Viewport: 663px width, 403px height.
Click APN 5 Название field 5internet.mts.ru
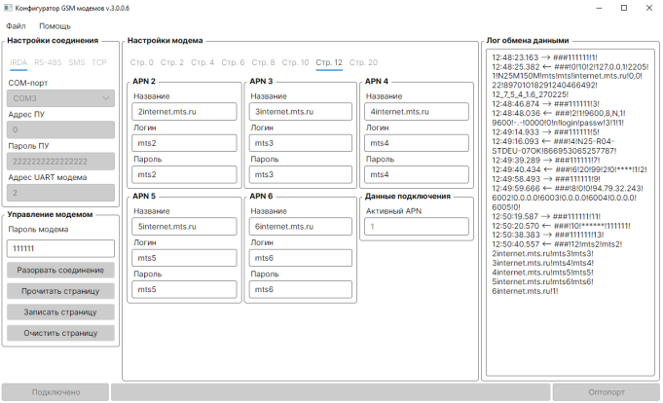point(184,227)
